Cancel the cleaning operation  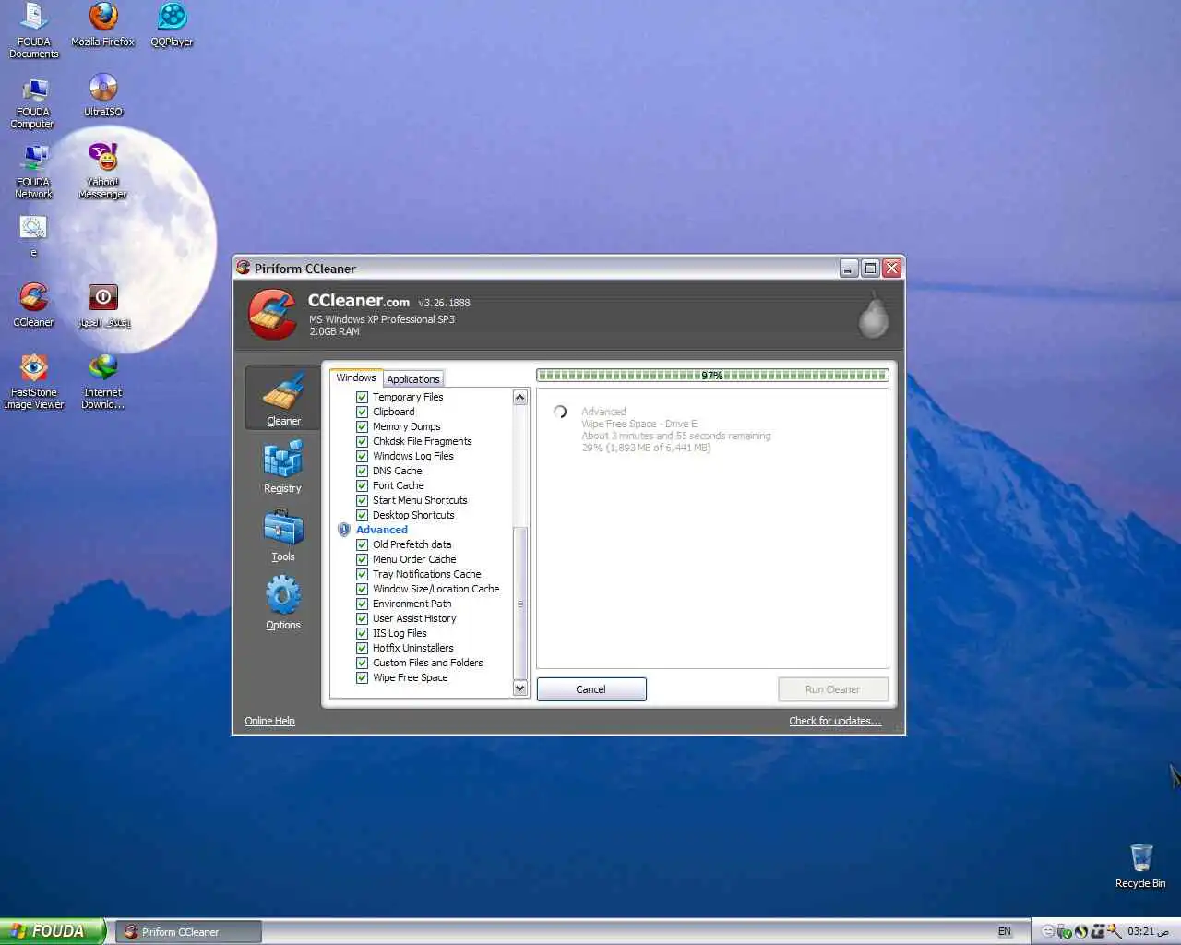[x=591, y=689]
